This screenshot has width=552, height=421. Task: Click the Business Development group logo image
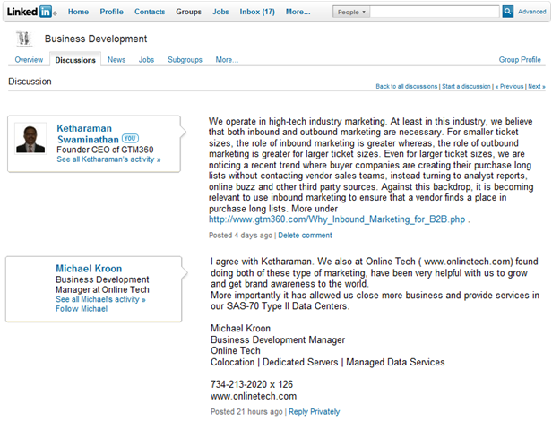point(24,39)
